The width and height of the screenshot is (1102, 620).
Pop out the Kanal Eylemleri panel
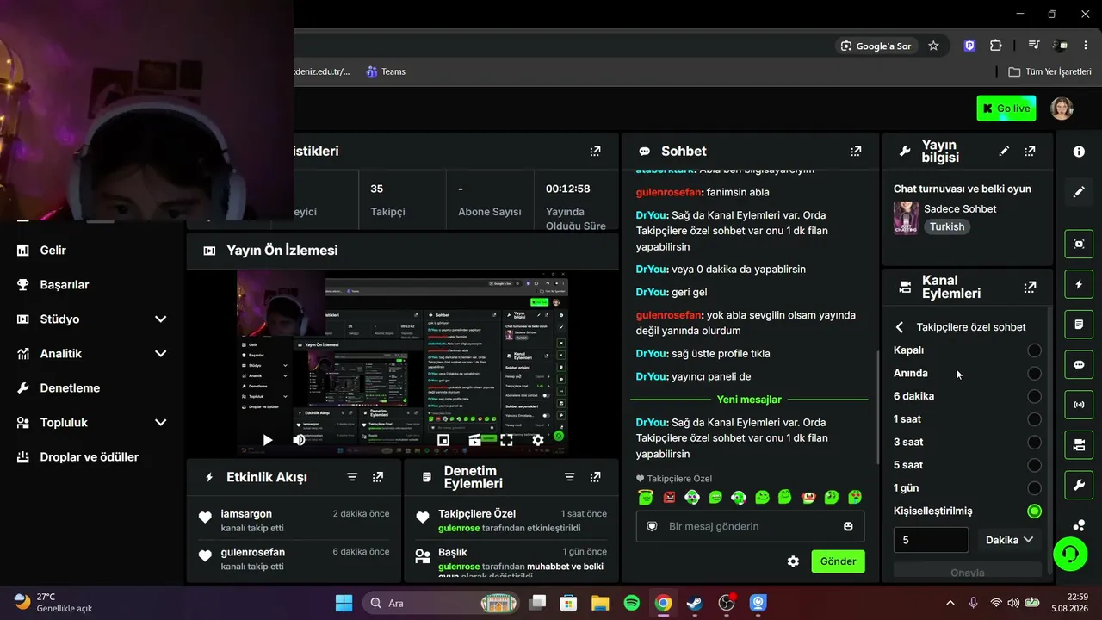pos(1030,287)
